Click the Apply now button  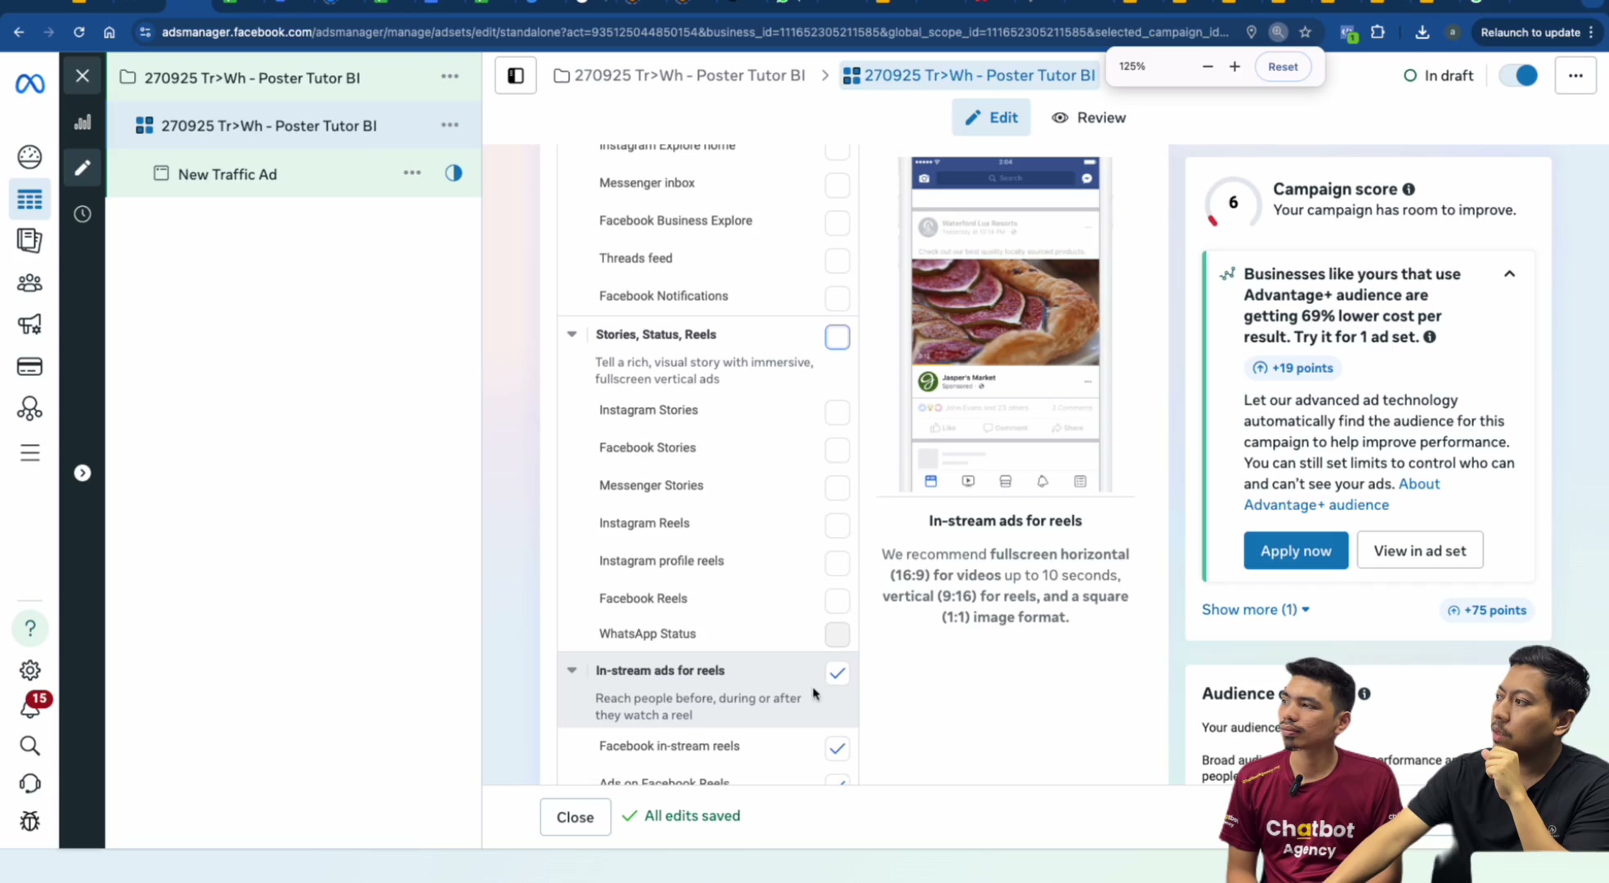pos(1296,550)
